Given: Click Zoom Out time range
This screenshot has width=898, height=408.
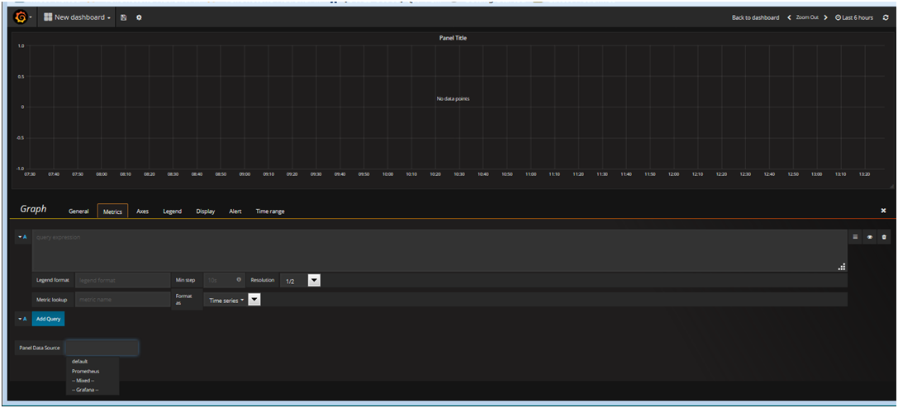Looking at the screenshot, I should [x=807, y=17].
